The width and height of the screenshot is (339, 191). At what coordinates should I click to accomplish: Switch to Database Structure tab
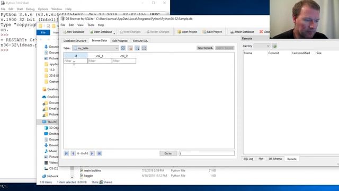click(x=75, y=41)
